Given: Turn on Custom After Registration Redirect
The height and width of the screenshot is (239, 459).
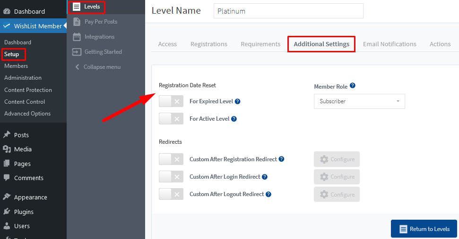Looking at the screenshot, I should pyautogui.click(x=171, y=159).
